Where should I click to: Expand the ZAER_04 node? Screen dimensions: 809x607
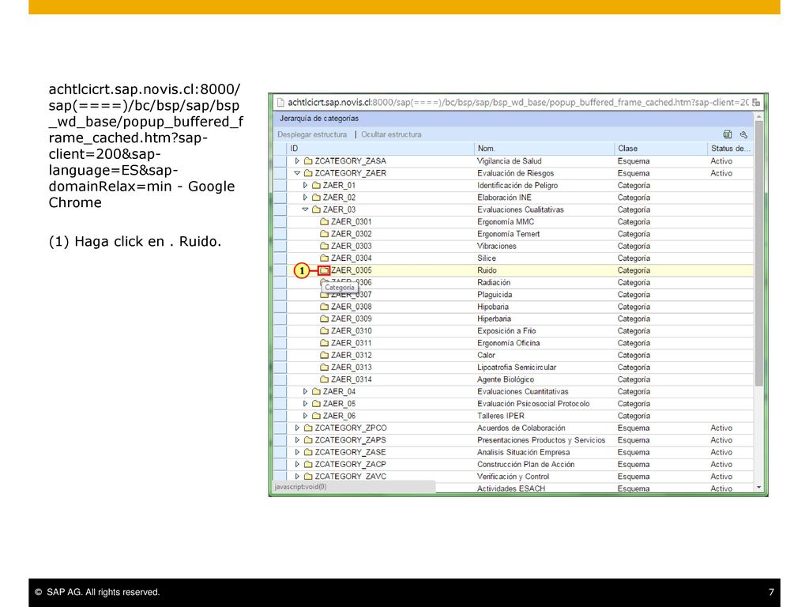[x=306, y=391]
